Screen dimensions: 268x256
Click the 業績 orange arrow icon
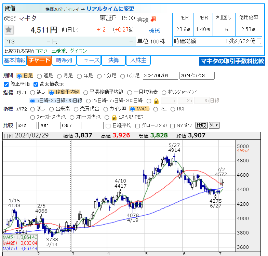[x=153, y=19]
